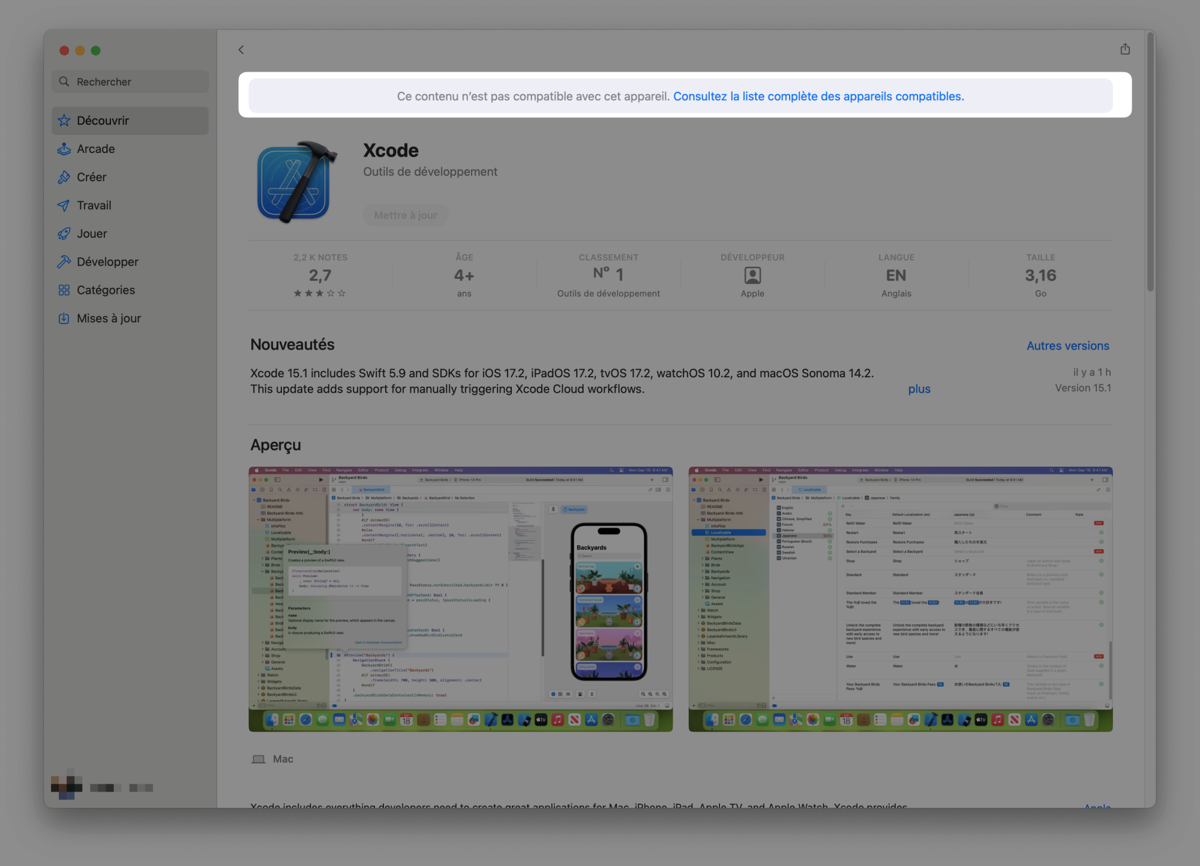Click the Outils de développement subtitle under Xcode
1200x866 pixels.
[430, 172]
